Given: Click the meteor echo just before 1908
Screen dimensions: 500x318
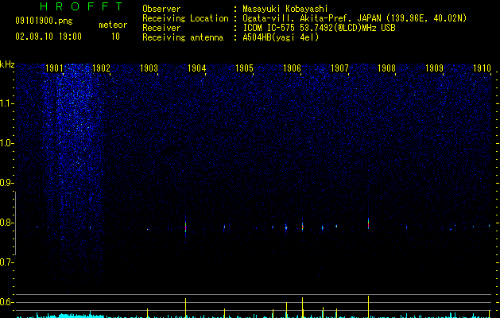Looking at the screenshot, I should pos(368,223).
